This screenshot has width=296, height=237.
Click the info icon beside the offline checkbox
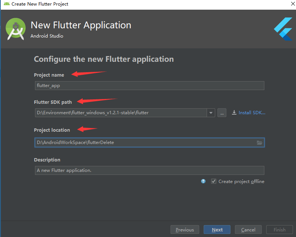(x=203, y=182)
